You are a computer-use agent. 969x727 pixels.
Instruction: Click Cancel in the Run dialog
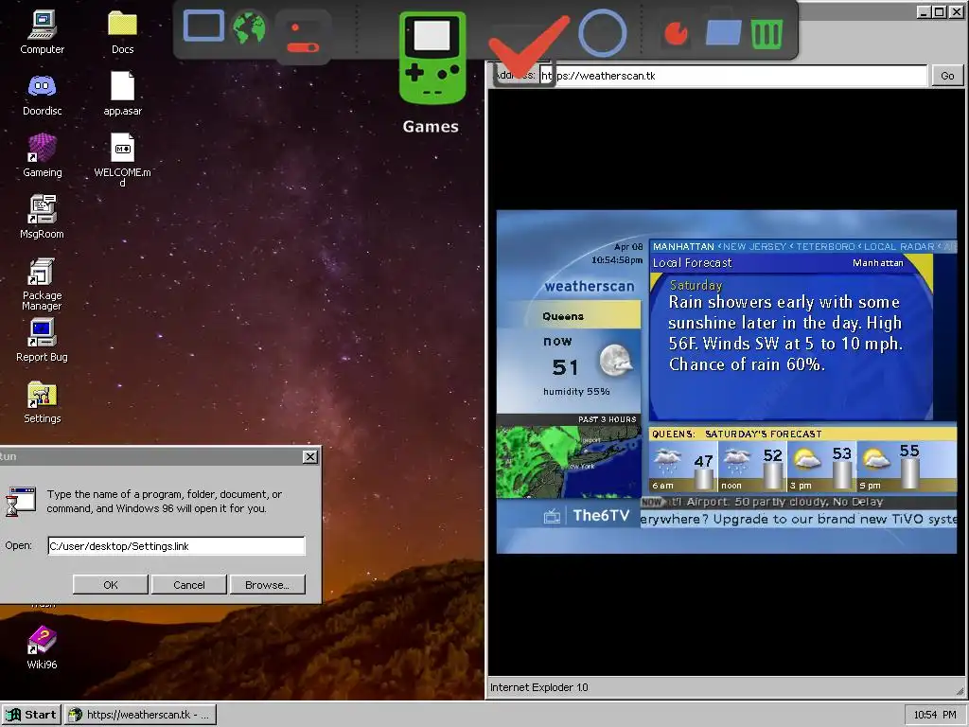(x=189, y=585)
